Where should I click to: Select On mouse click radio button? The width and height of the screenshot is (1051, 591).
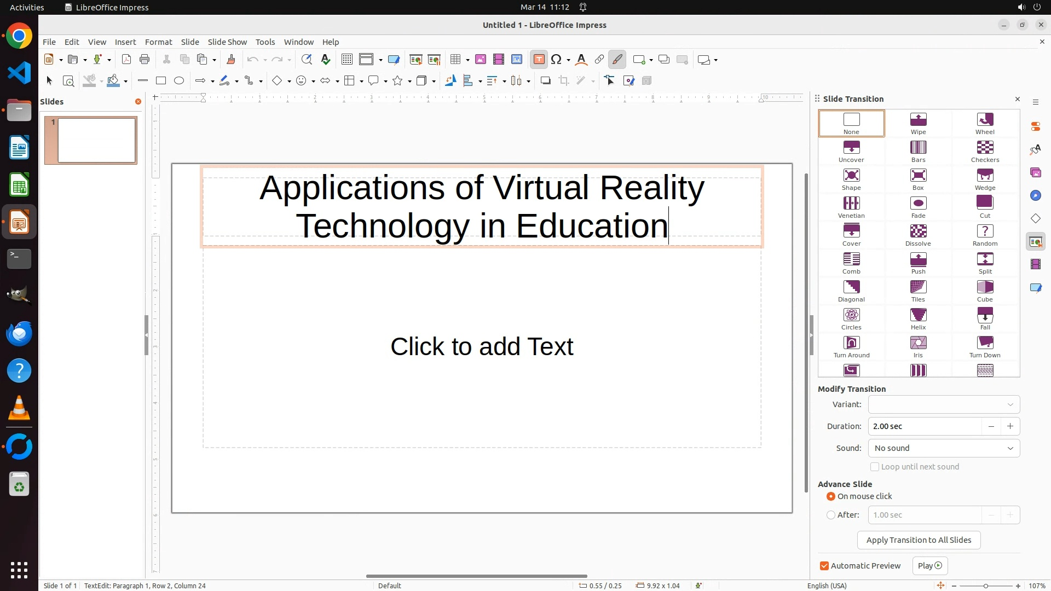point(831,496)
